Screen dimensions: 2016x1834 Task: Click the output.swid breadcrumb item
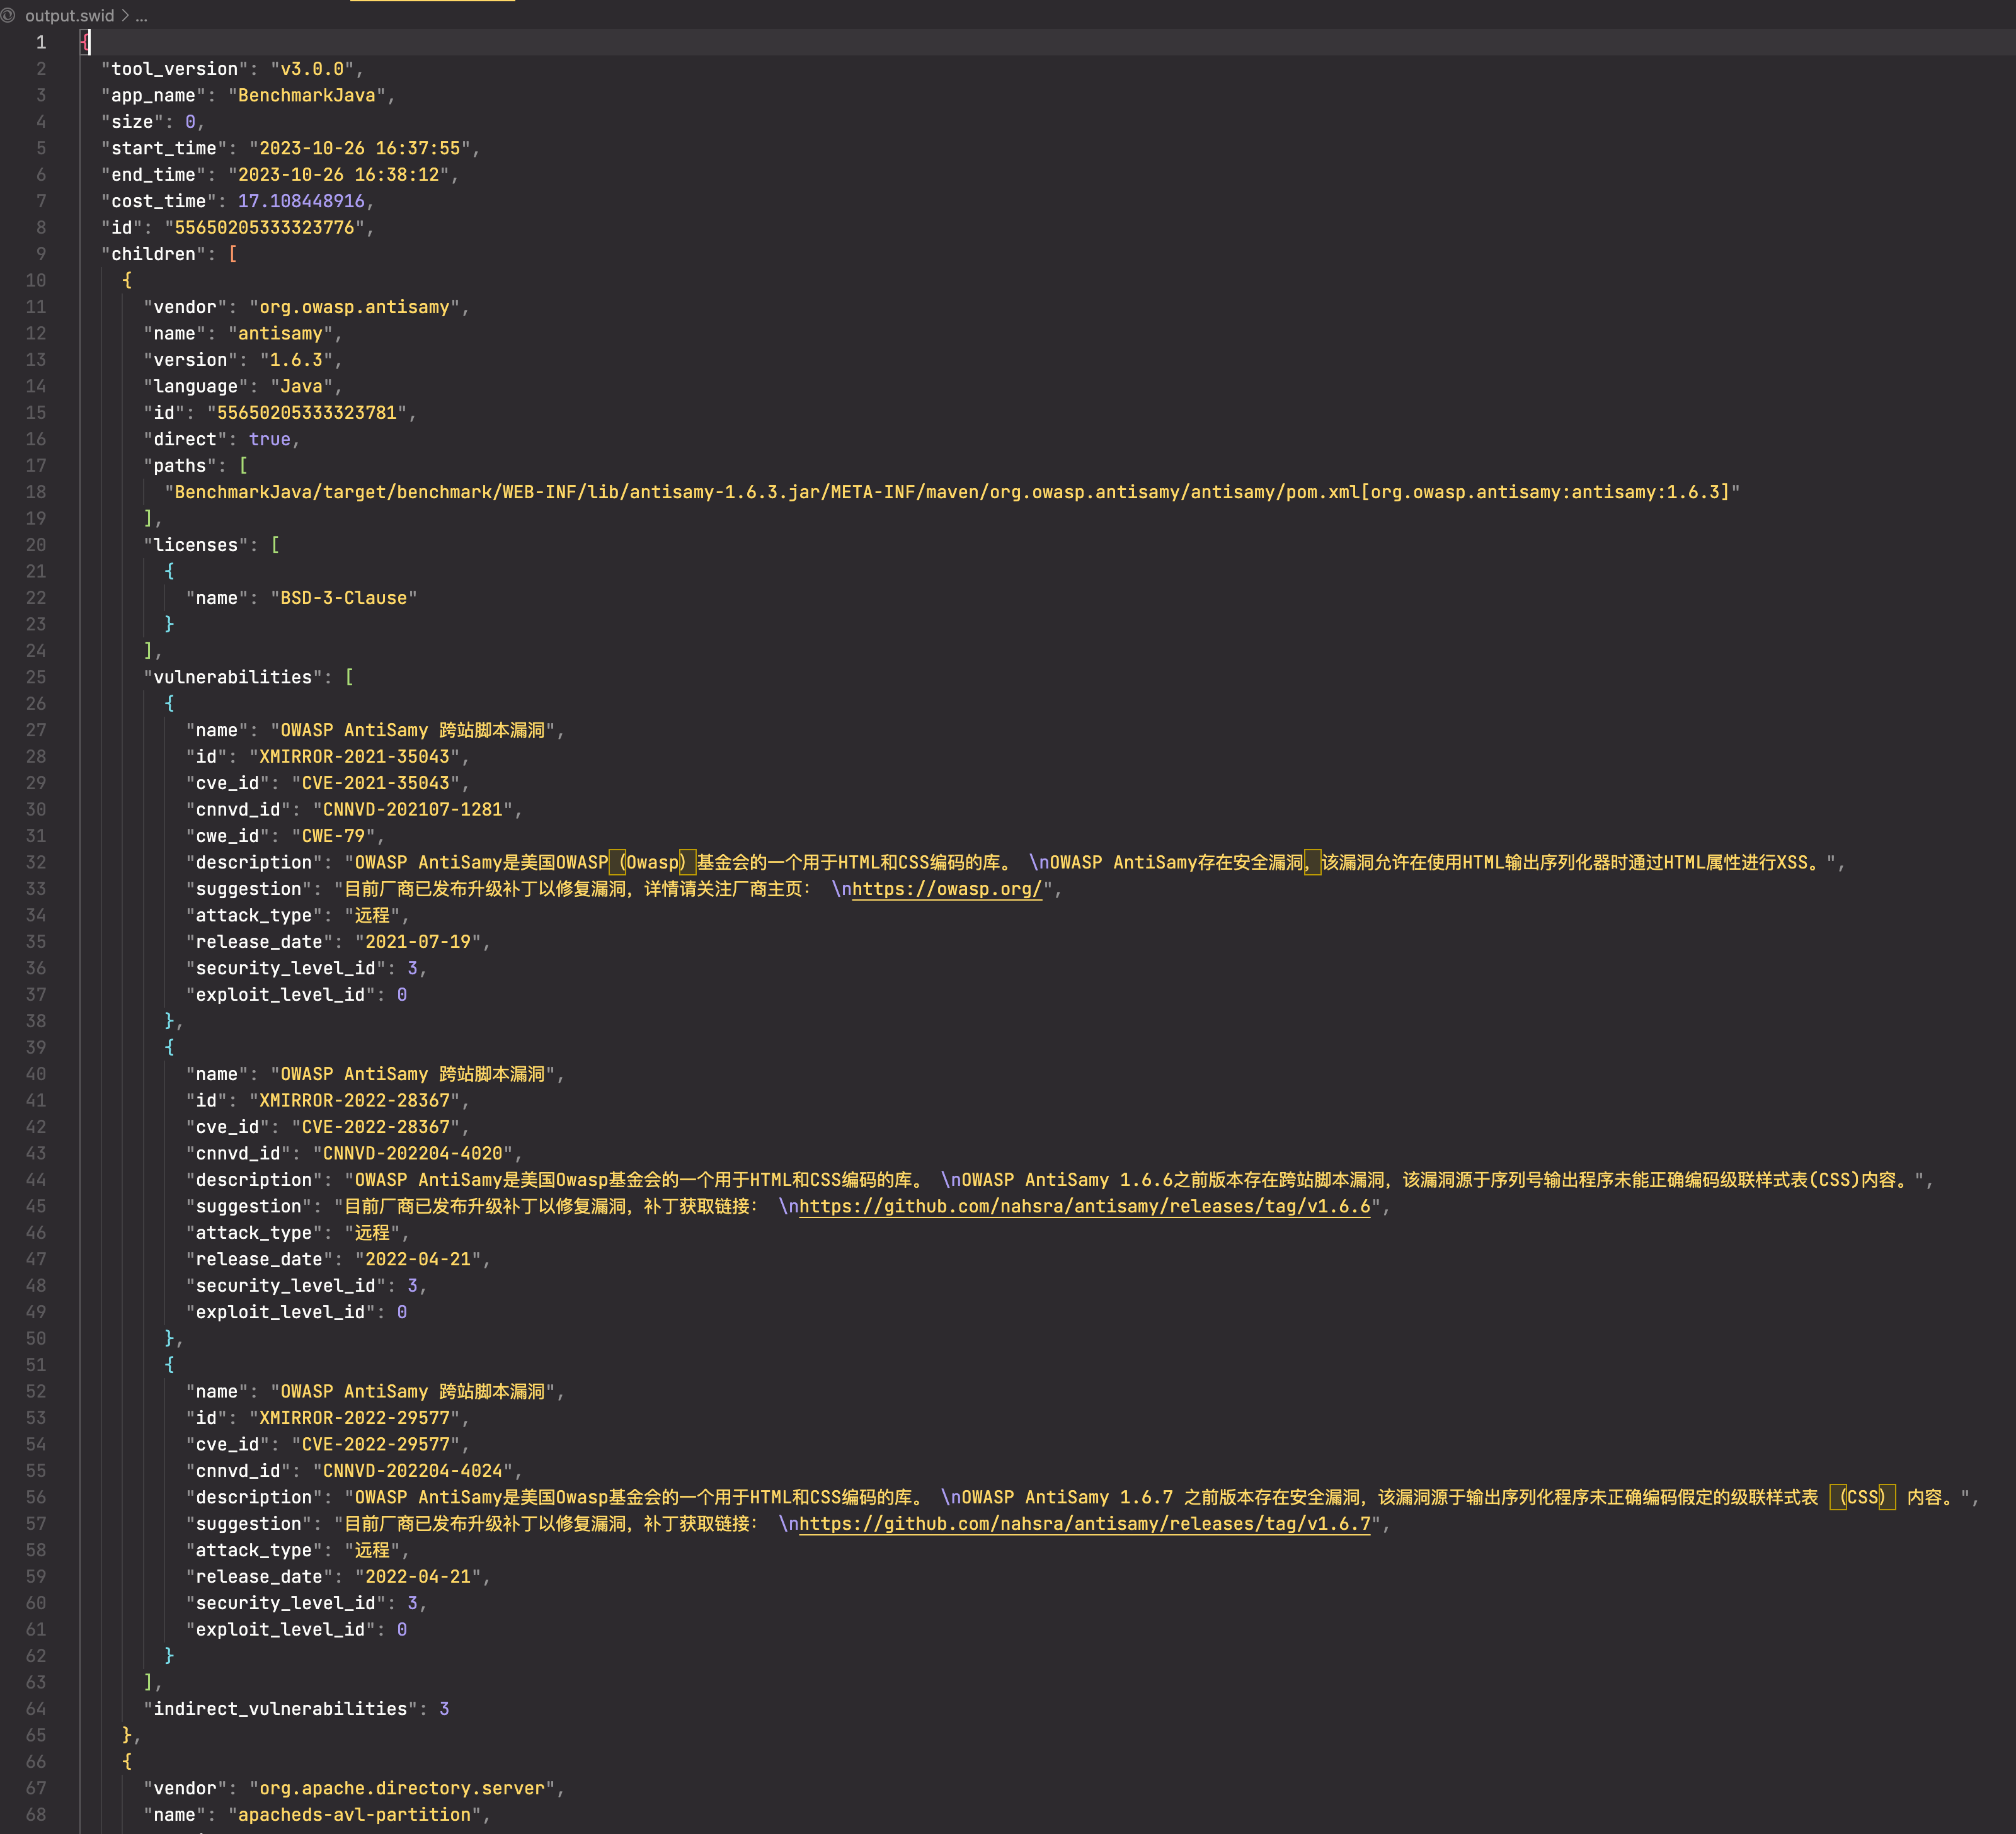69,16
